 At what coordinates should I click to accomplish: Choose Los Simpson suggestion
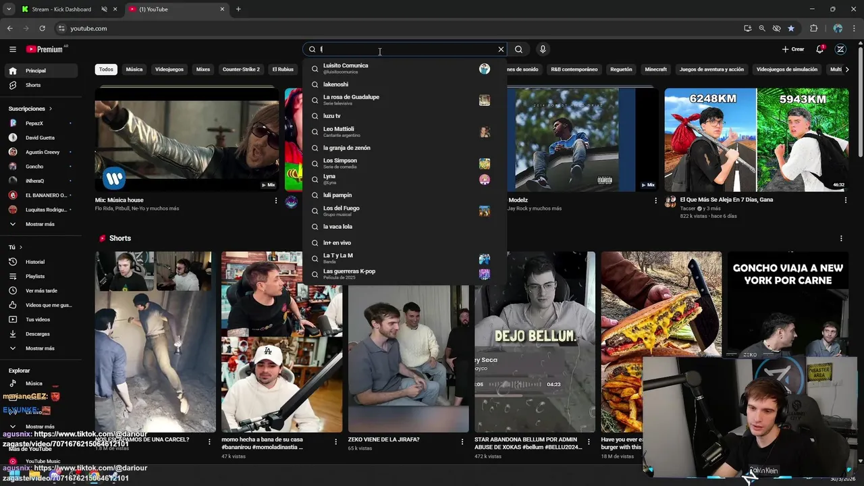405,163
